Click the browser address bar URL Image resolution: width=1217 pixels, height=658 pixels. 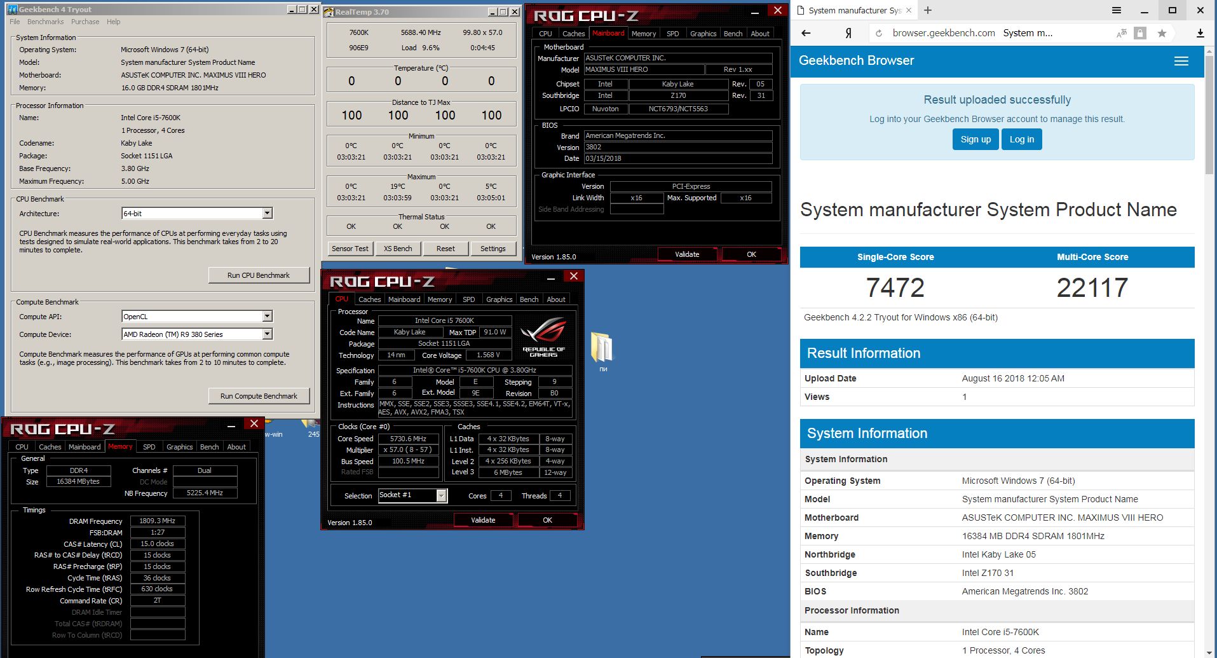944,33
